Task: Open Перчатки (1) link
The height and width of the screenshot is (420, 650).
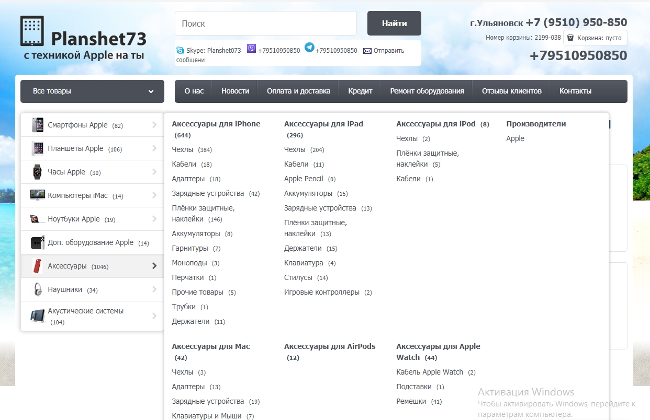Action: coord(194,277)
